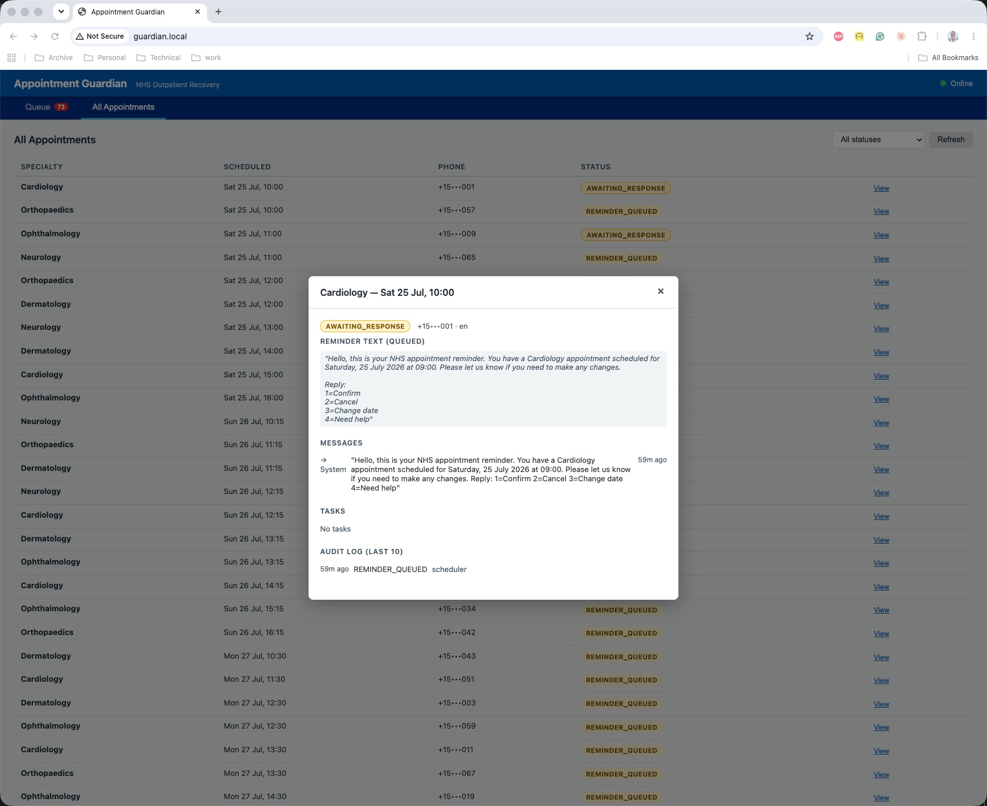Image resolution: width=987 pixels, height=806 pixels.
Task: Click the browser back arrow
Action: coord(13,36)
